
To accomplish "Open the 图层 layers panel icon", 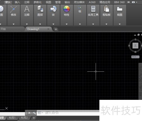I will tap(40, 9).
